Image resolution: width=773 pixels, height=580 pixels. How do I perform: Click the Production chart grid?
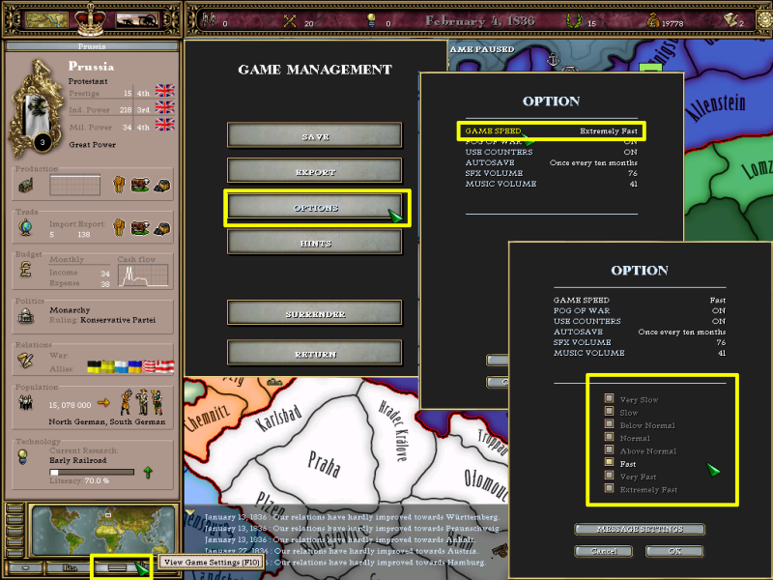tap(75, 186)
